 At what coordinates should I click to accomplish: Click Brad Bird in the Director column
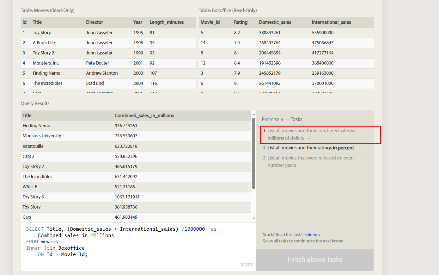[x=95, y=83]
